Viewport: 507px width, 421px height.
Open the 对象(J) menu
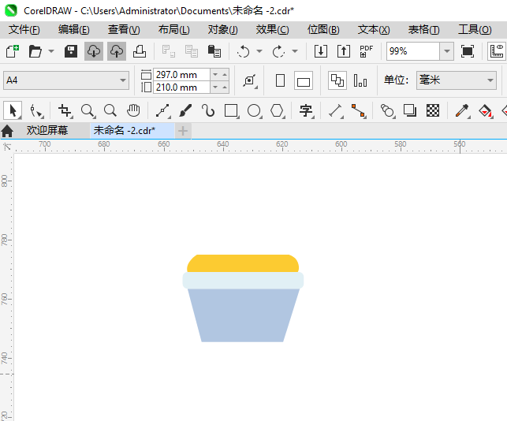click(223, 30)
